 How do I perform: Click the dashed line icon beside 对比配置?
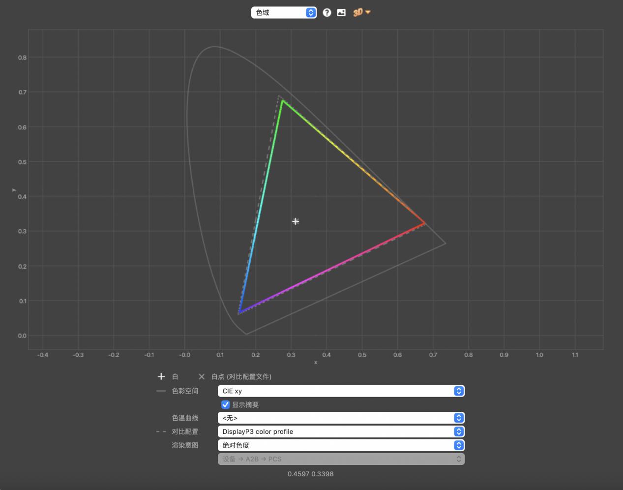tap(161, 431)
